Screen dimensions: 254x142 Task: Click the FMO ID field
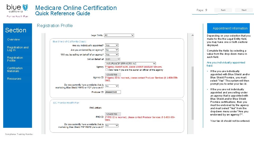[113, 114]
